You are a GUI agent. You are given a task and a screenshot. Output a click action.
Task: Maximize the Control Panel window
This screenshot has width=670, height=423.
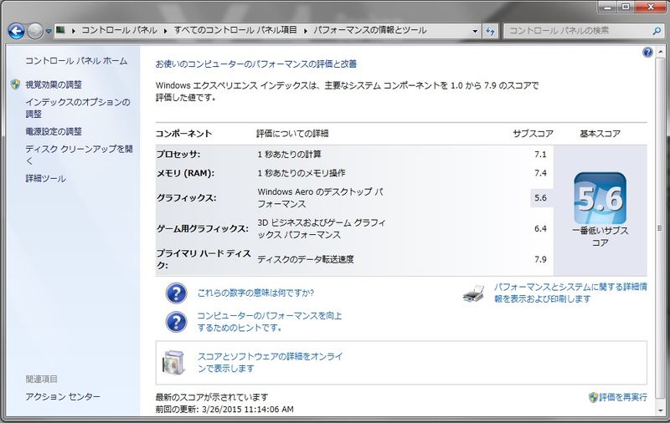coord(626,7)
